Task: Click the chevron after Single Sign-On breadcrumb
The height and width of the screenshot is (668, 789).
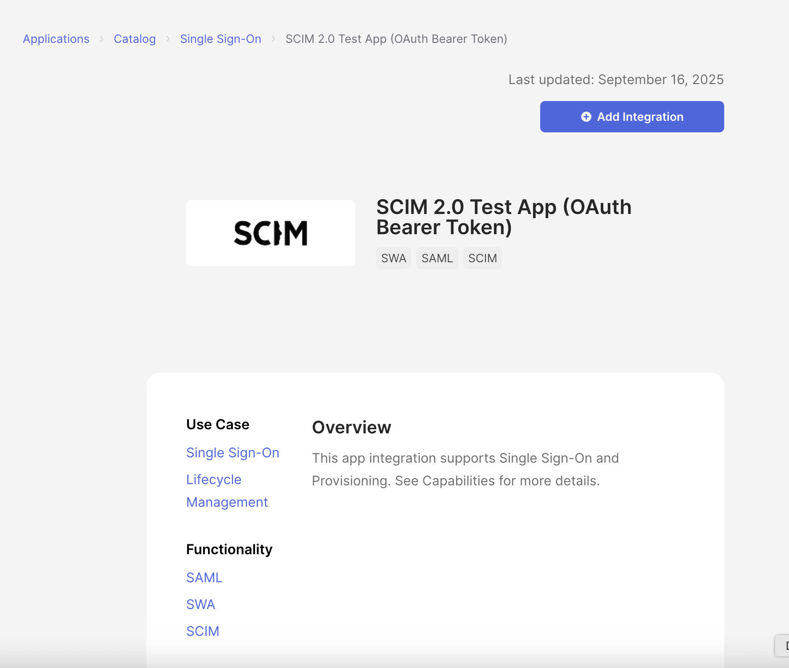Action: (274, 39)
